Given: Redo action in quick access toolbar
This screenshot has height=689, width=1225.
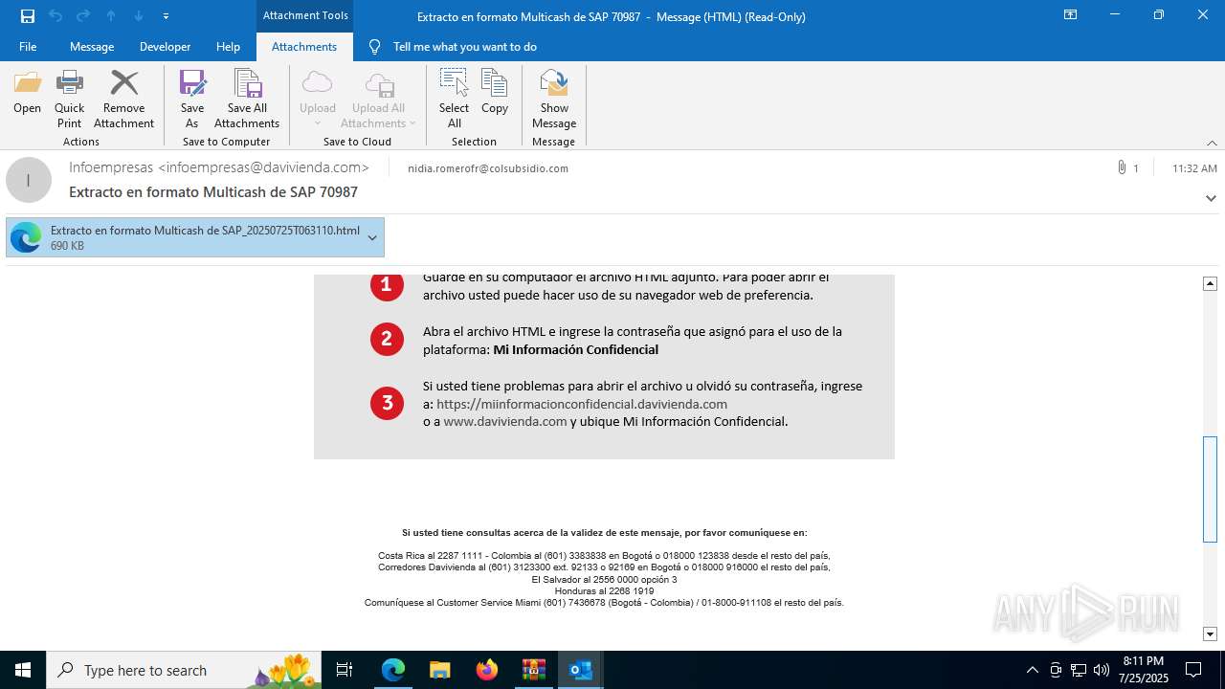Looking at the screenshot, I should (x=83, y=16).
